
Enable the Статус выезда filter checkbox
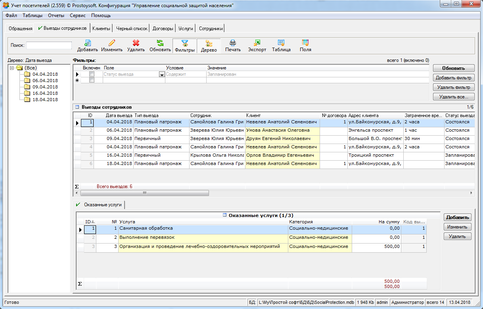tap(92, 74)
